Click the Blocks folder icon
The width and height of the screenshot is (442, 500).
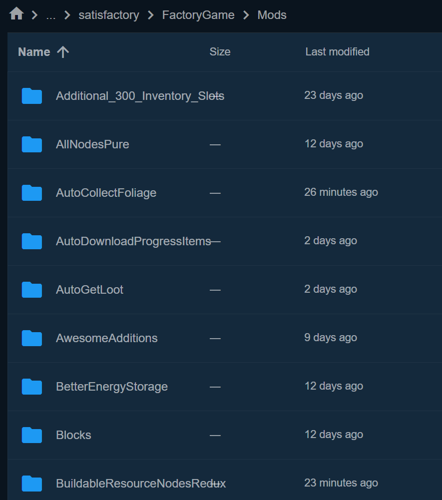[x=32, y=435]
